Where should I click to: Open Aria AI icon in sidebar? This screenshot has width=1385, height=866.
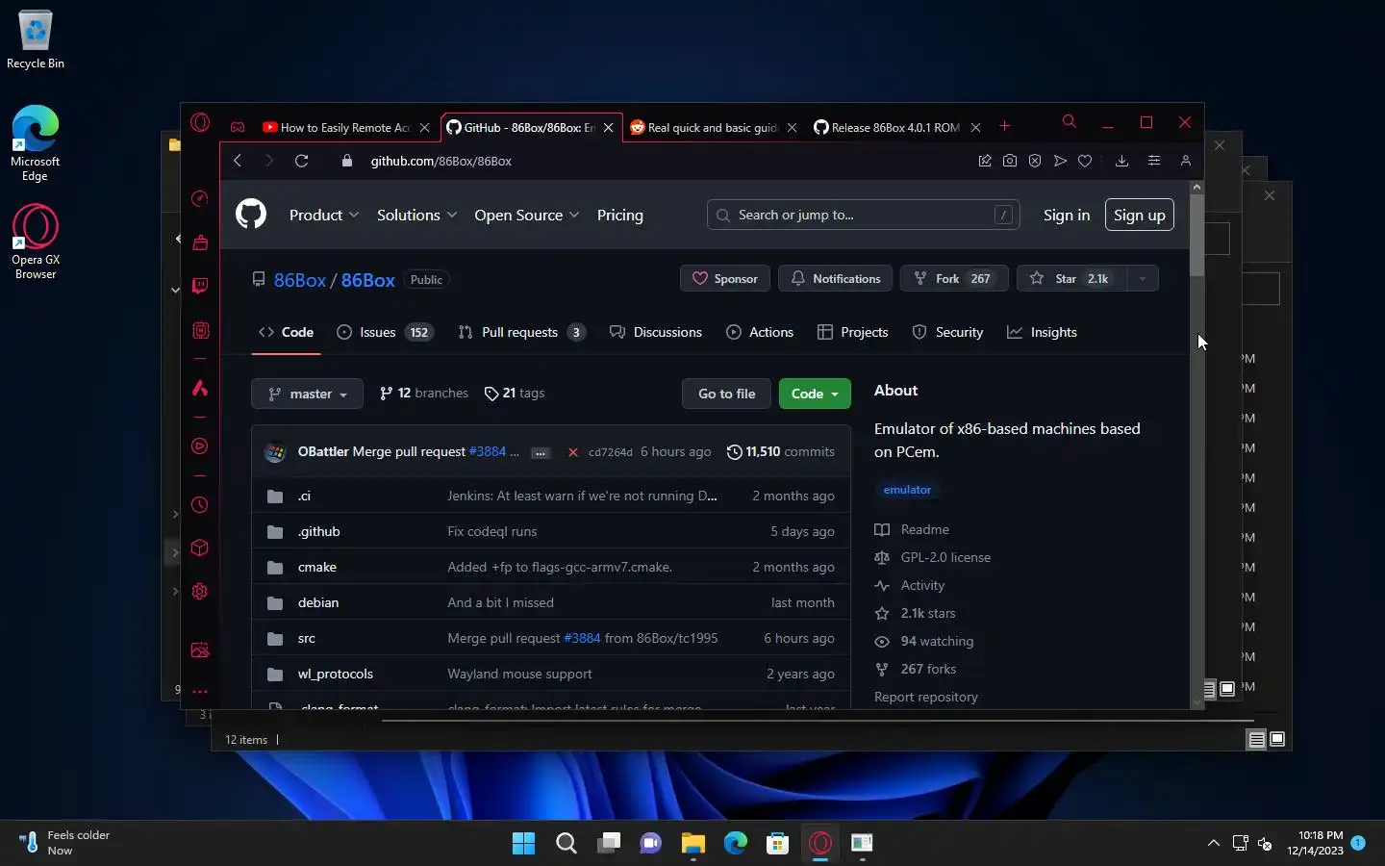click(200, 388)
